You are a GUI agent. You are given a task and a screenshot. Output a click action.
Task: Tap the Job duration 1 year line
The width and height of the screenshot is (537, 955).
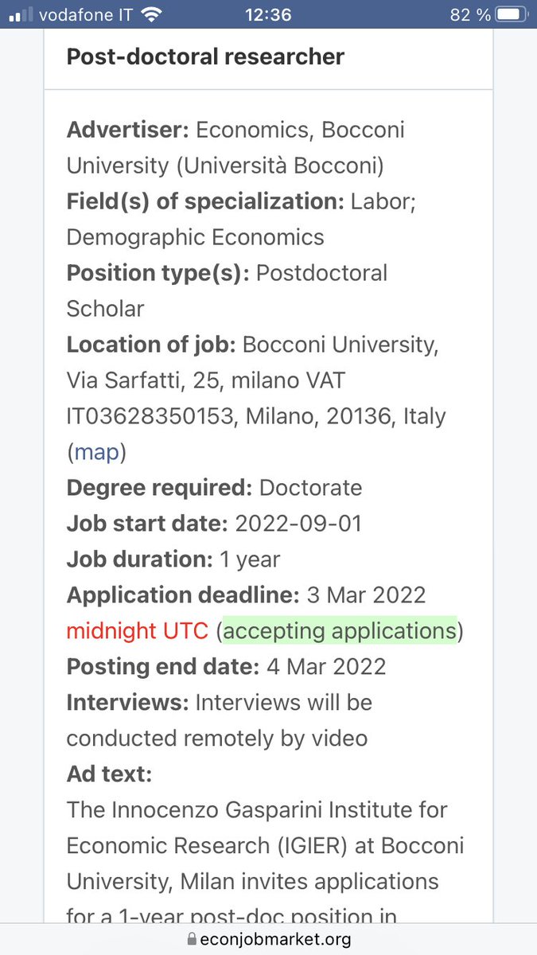(173, 559)
